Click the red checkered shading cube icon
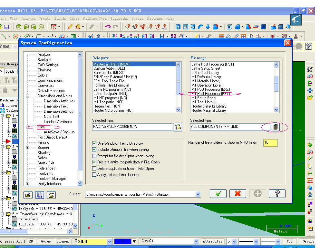The image size is (330, 248). pos(54,27)
